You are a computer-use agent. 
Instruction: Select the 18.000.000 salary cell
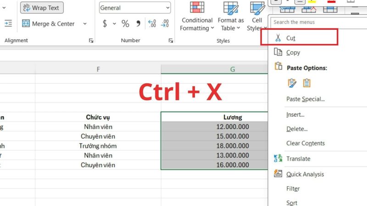click(214, 146)
